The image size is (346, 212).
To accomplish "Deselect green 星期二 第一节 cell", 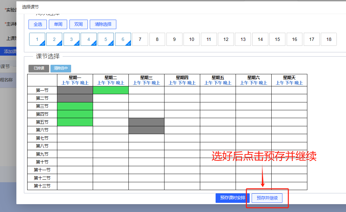I will [111, 90].
